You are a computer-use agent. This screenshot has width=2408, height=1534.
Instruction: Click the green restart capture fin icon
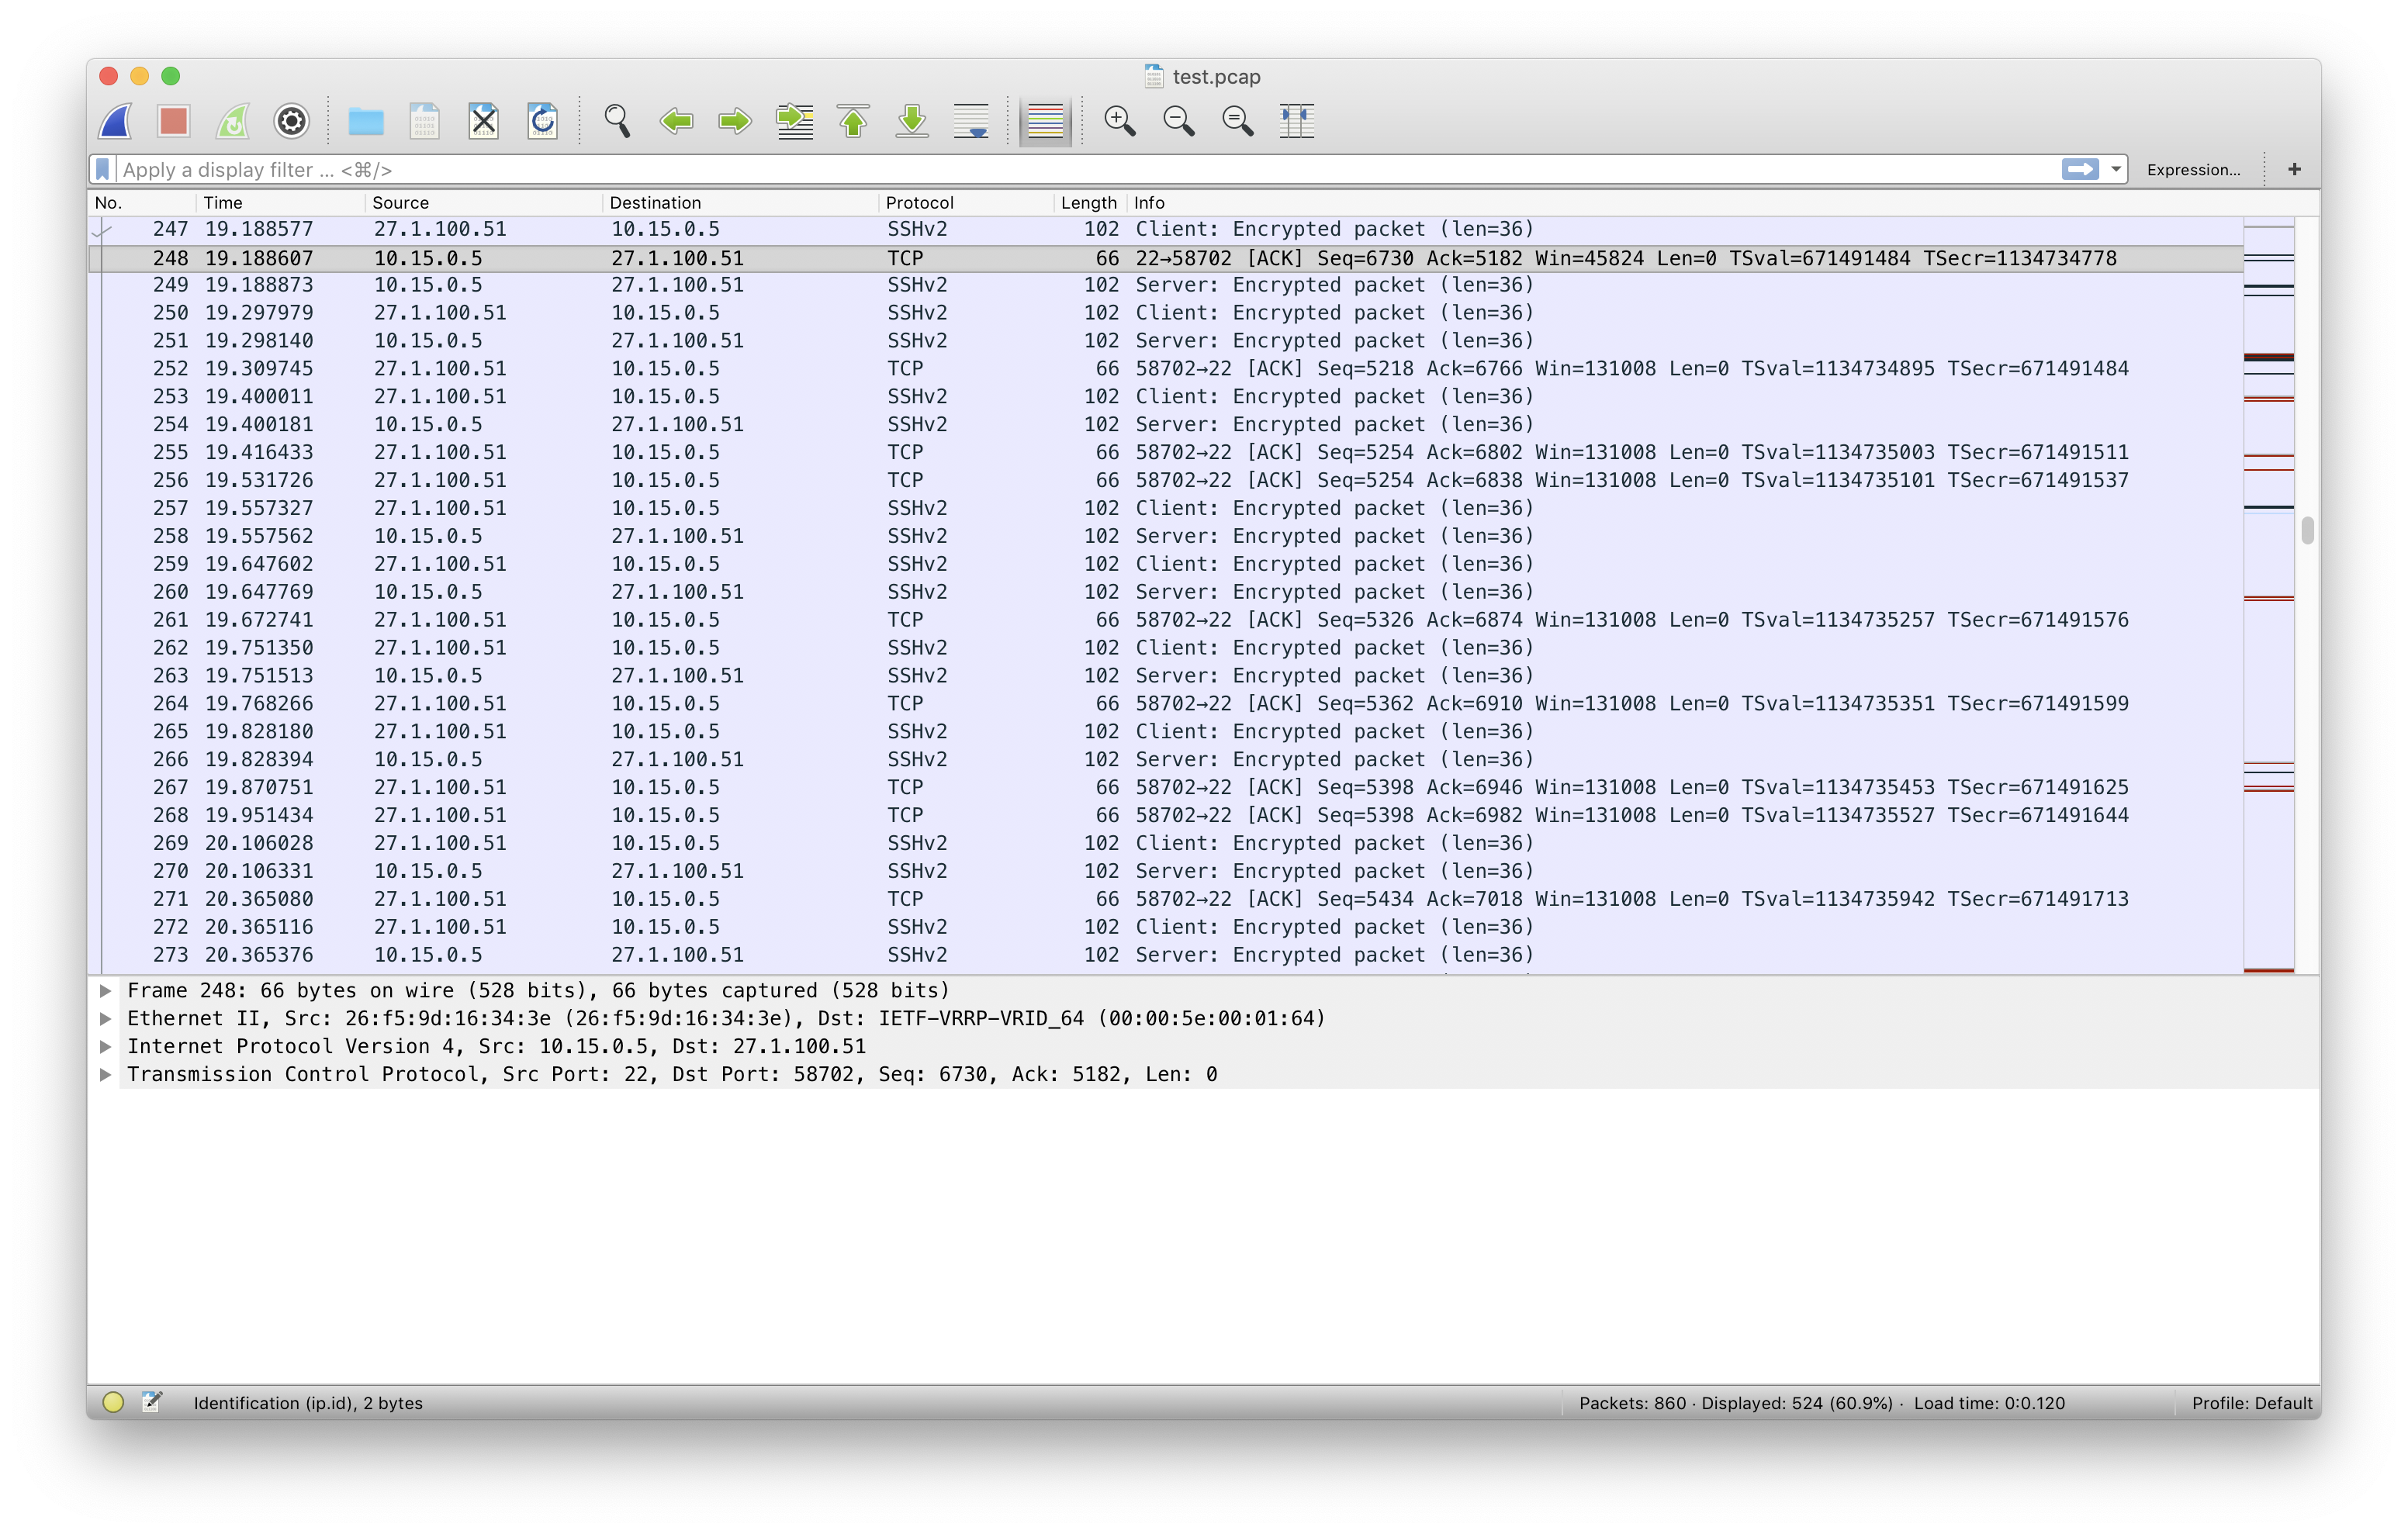coord(232,122)
